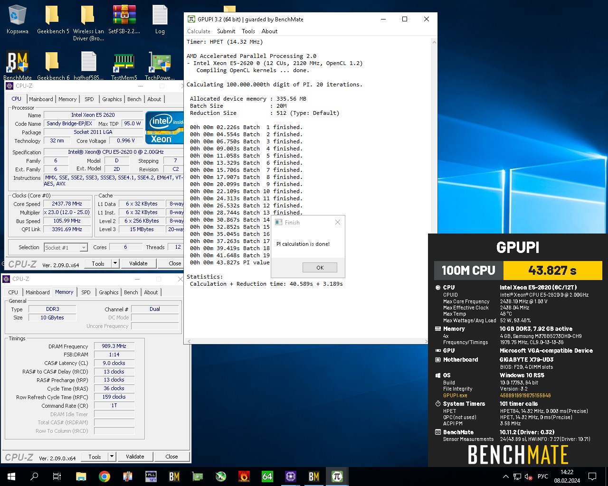
Task: Switch to the GPU card icon app in taskbar
Action: point(198,477)
